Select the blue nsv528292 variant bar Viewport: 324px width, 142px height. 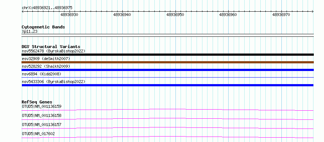tap(167, 70)
